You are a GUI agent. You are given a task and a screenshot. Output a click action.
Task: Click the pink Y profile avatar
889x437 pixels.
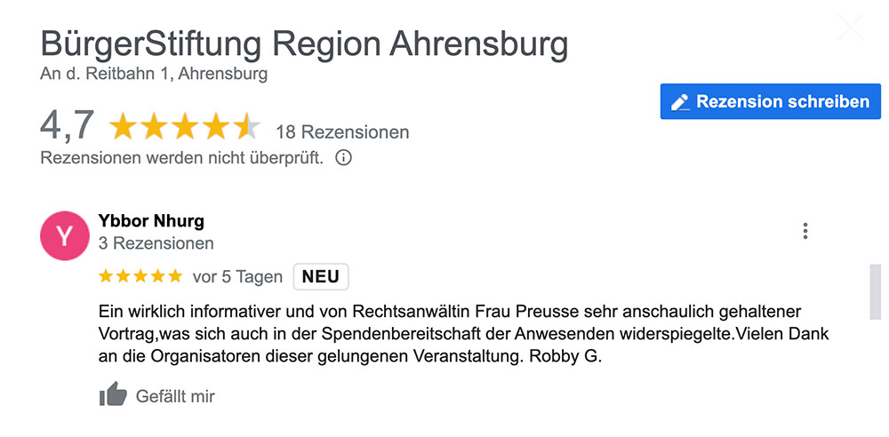64,235
